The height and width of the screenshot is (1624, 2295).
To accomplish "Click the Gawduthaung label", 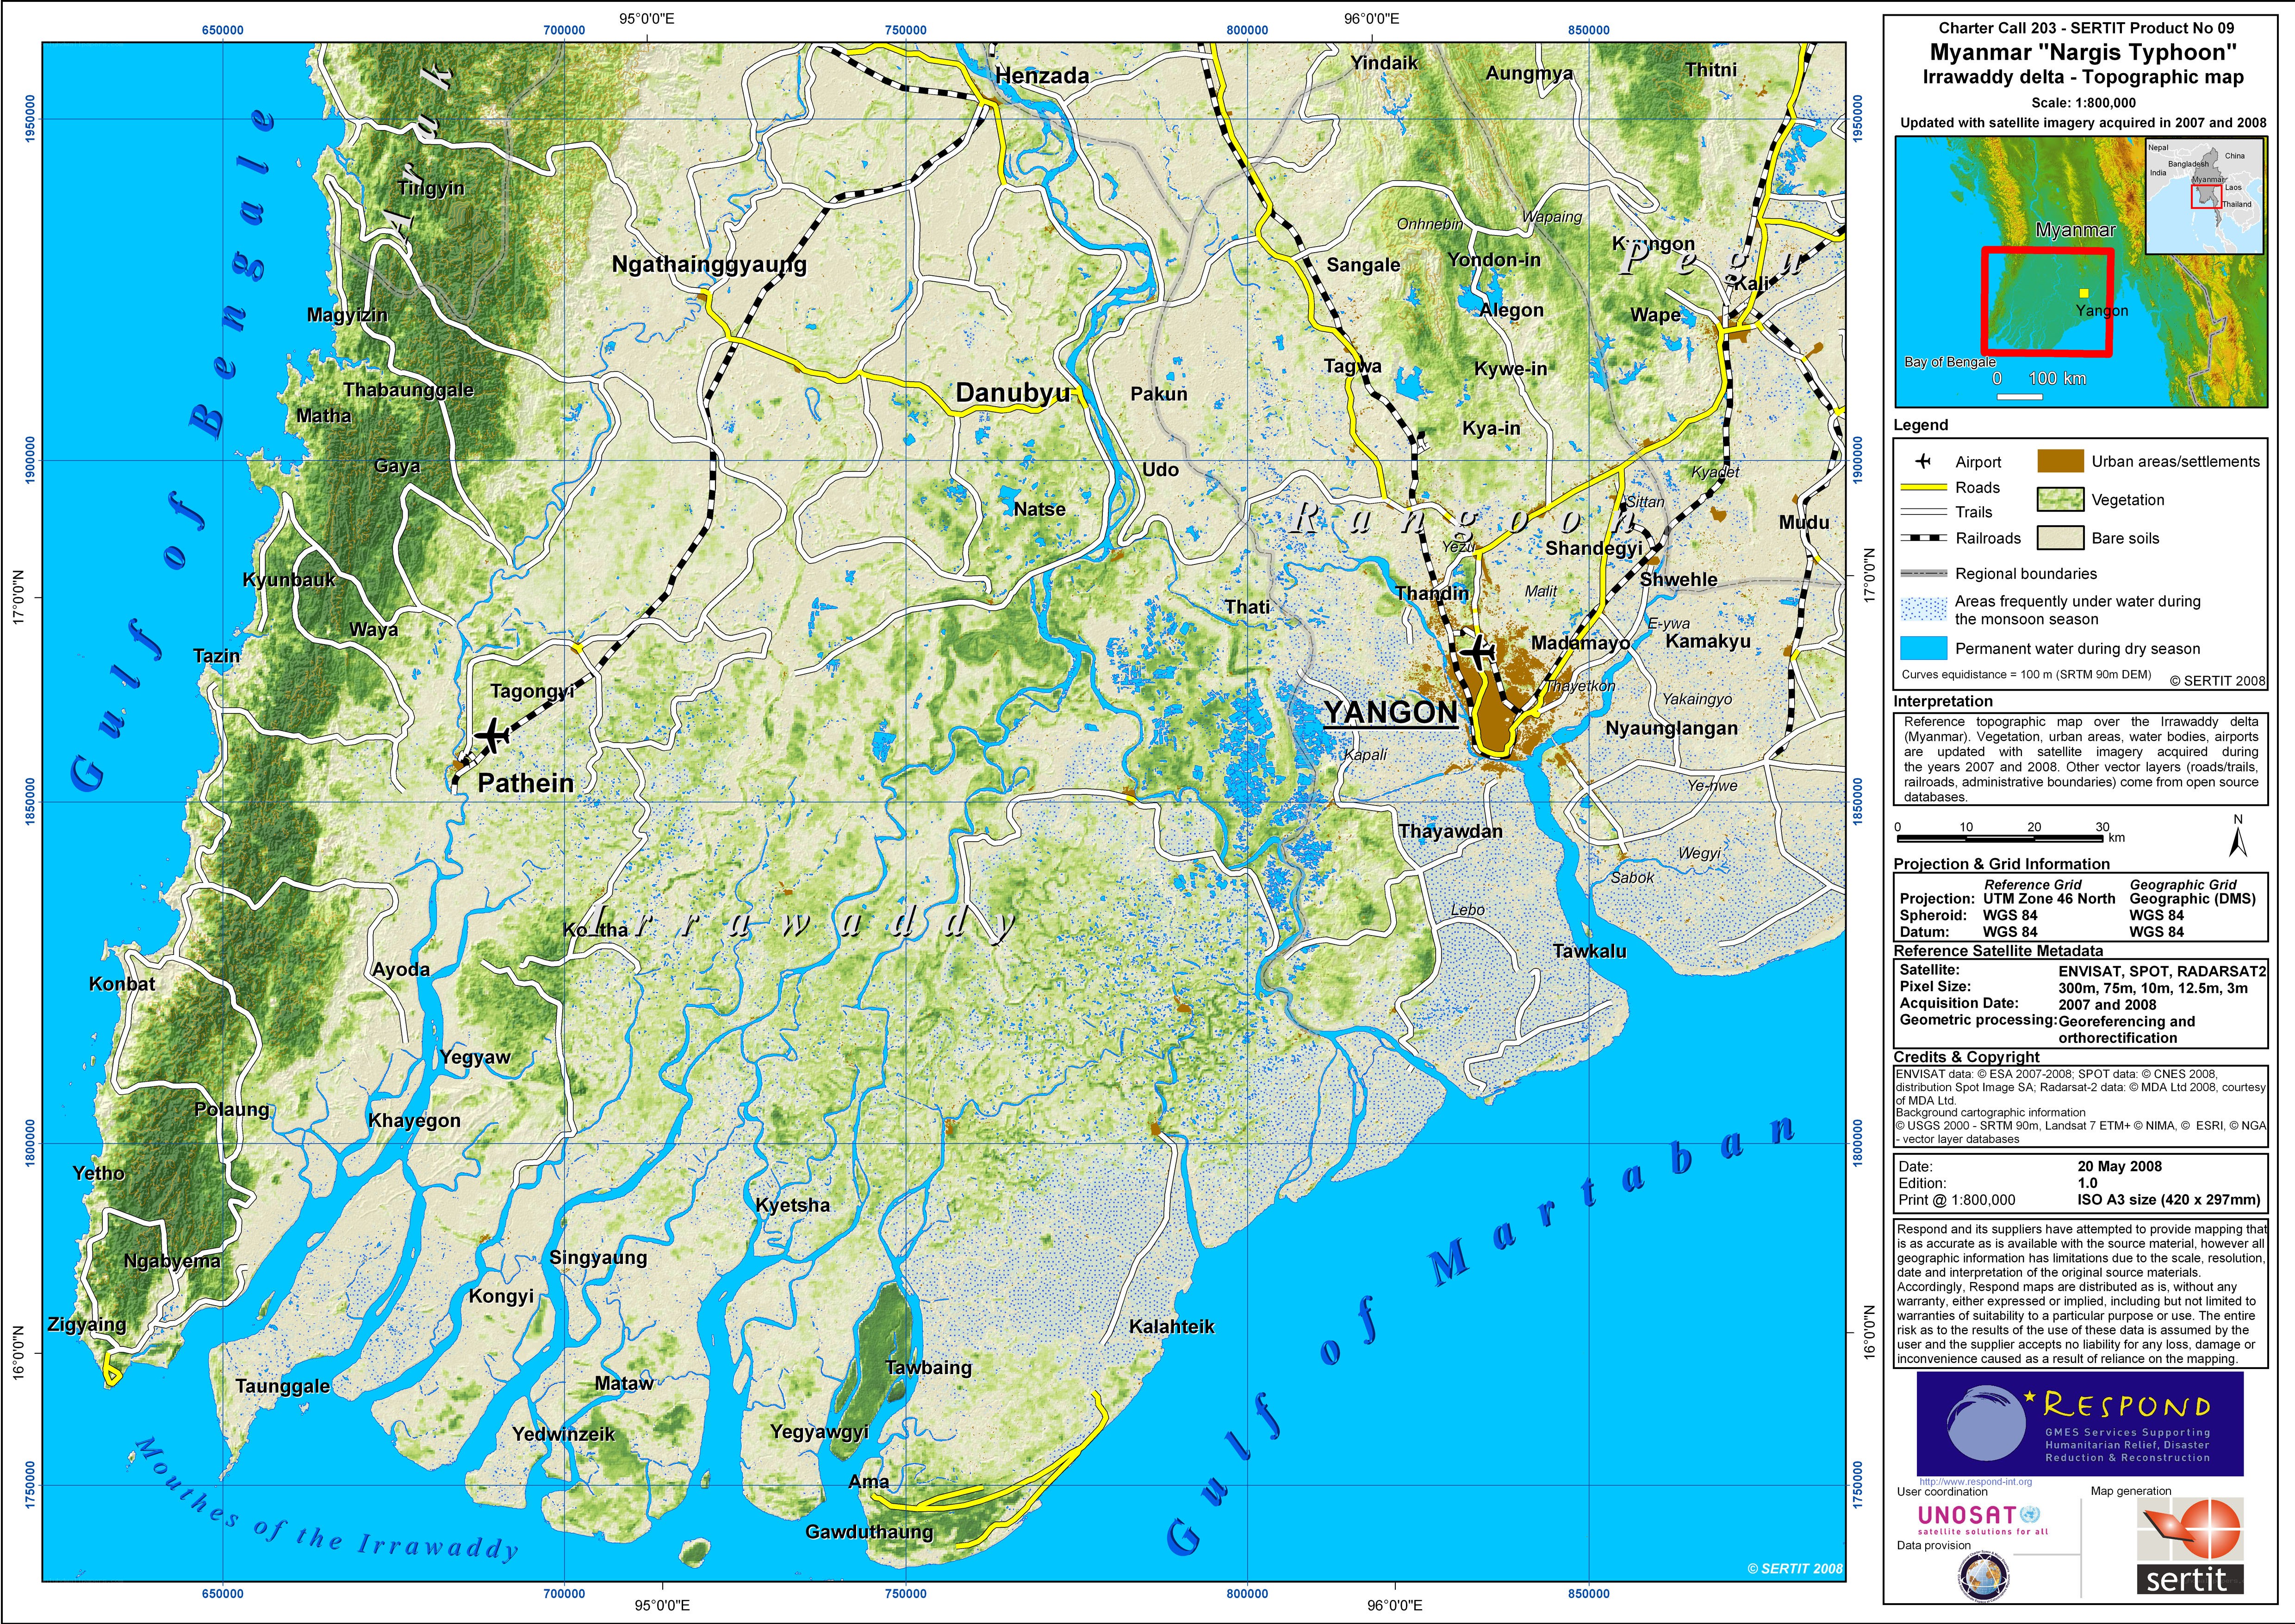I will pyautogui.click(x=869, y=1531).
